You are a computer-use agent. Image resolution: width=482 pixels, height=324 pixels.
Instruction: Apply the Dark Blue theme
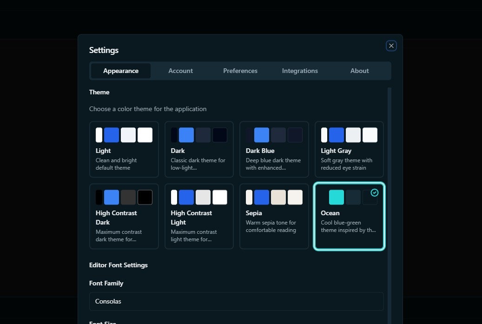click(274, 149)
